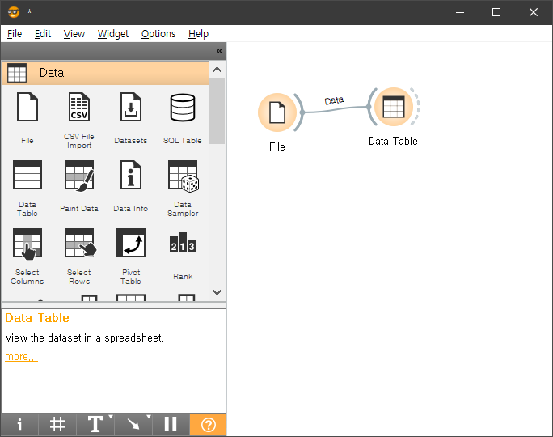Viewport: 553px width, 437px height.
Task: Click the File node on the canvas
Action: point(277,112)
